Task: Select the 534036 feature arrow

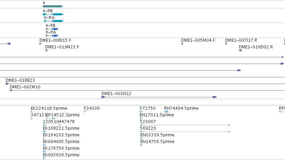Action: (84, 112)
